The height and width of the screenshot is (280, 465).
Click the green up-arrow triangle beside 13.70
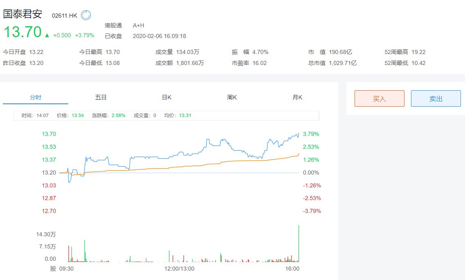point(47,36)
